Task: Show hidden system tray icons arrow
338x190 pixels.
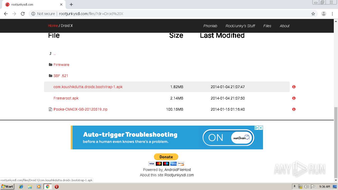Action: (294, 187)
